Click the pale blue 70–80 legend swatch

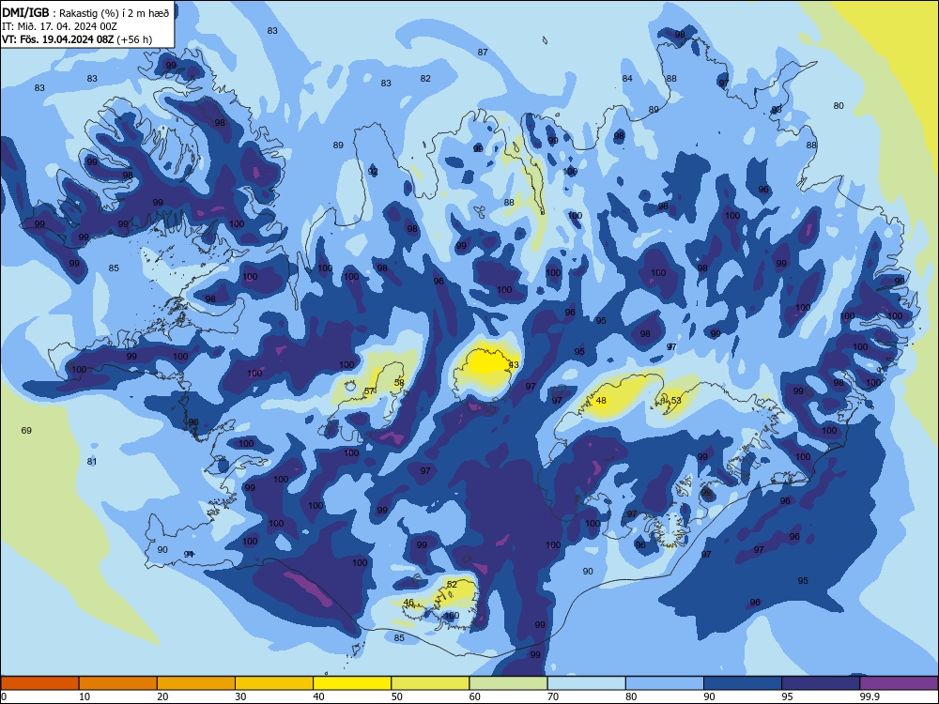(586, 683)
